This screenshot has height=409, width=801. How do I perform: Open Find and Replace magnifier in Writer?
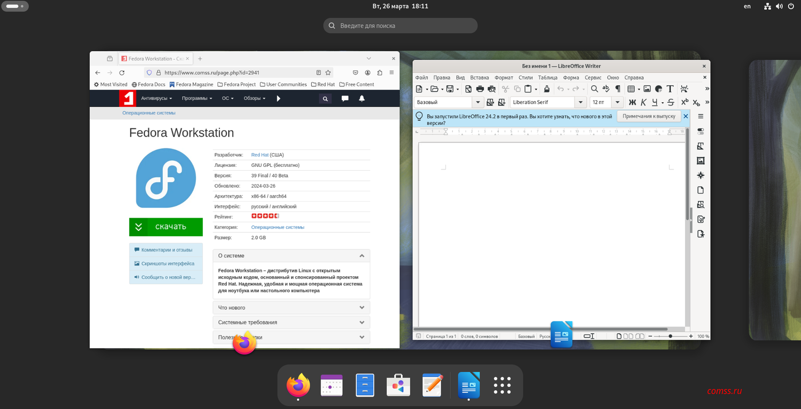(594, 89)
